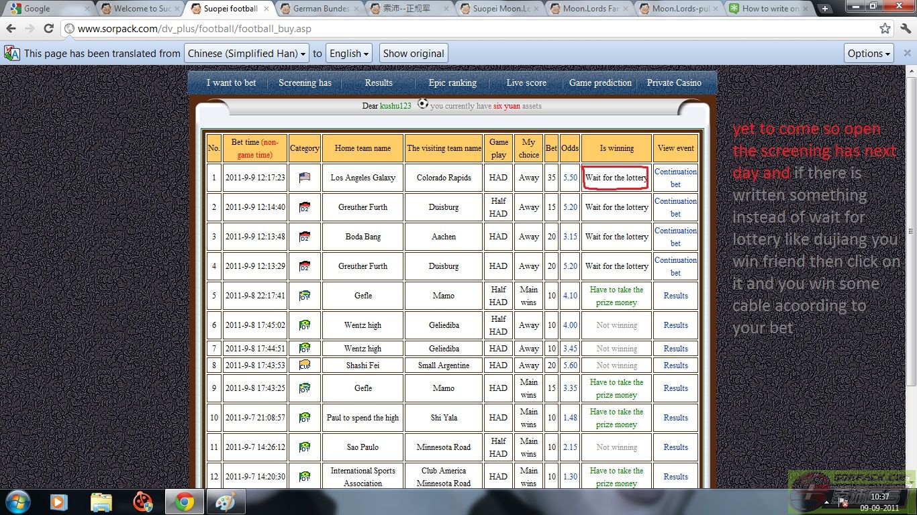Click the USA flag in row 1
Viewport: 917px width, 515px height.
305,178
